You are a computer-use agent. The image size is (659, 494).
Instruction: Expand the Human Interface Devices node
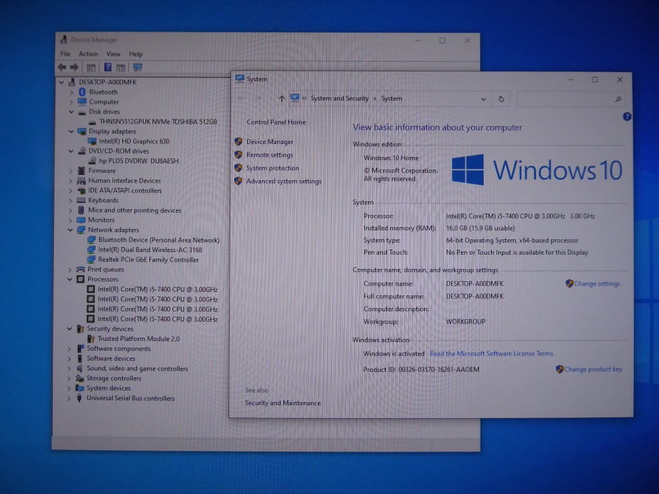coord(71,181)
